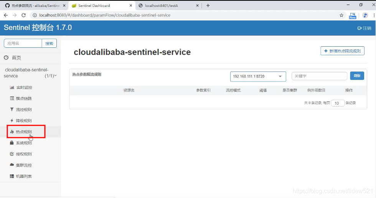Click the 操作 column header
The height and width of the screenshot is (198, 376).
pyautogui.click(x=349, y=90)
